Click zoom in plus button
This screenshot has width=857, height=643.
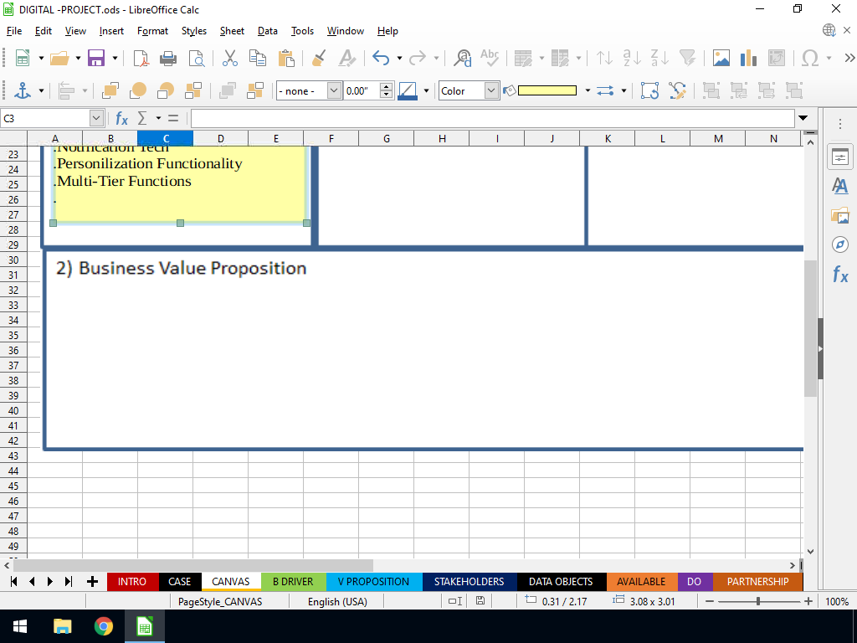click(808, 601)
